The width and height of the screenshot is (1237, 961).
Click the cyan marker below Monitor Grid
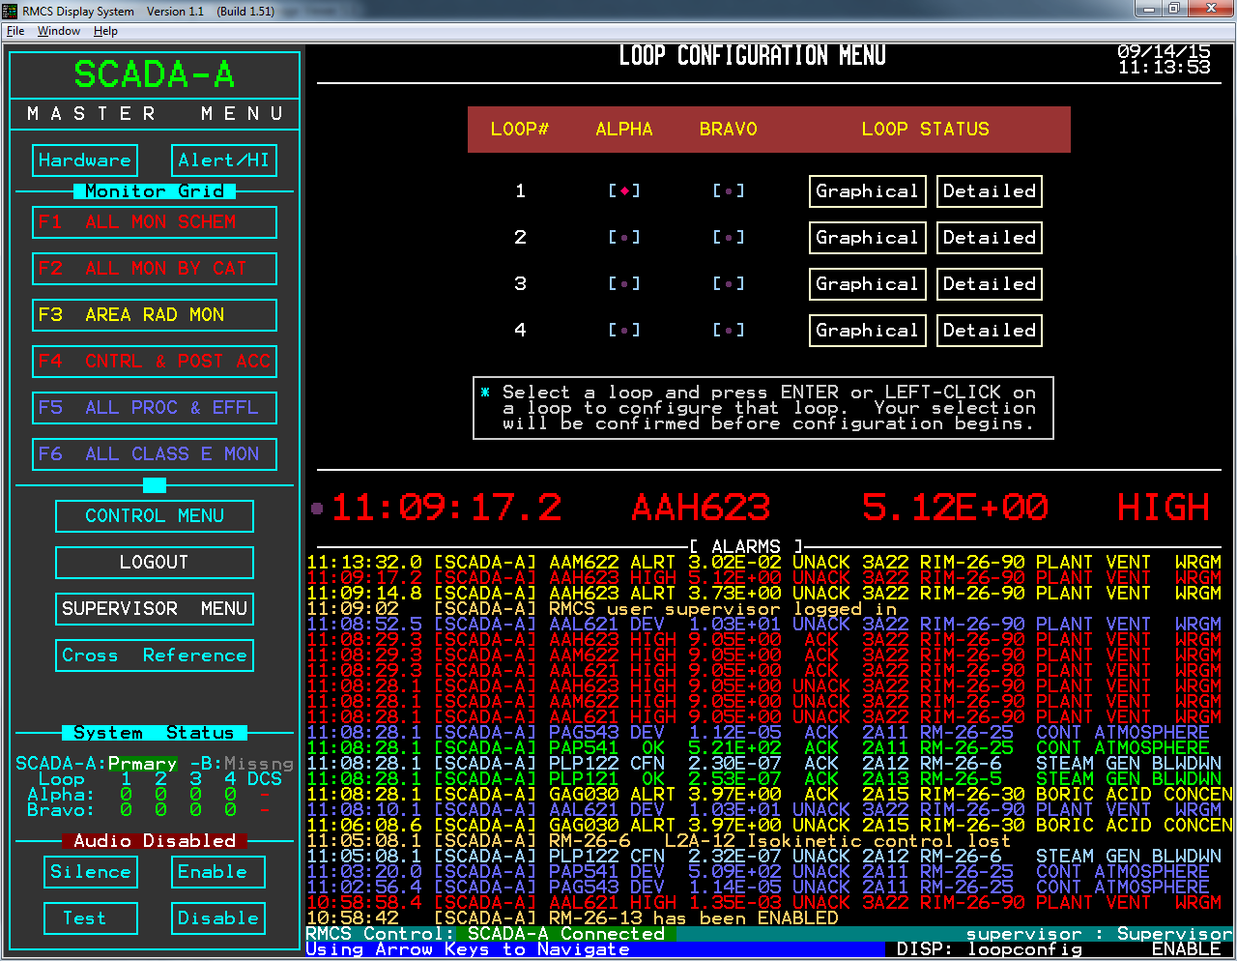155,485
